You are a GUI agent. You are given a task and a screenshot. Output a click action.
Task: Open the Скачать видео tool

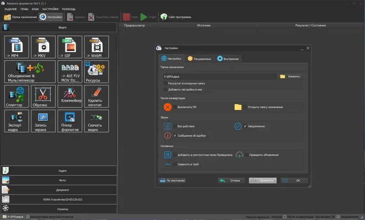(96, 121)
